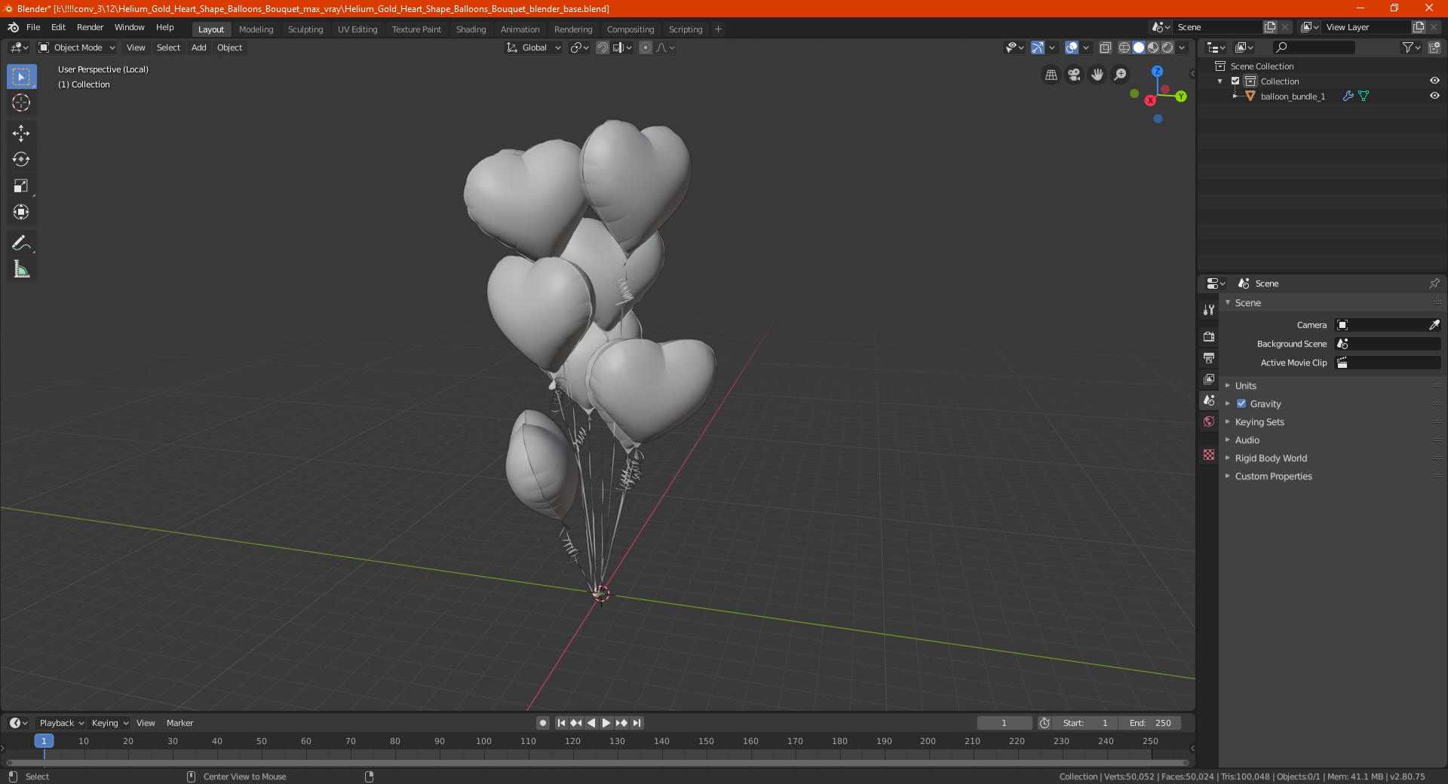Expand the Keying Sets panel
The height and width of the screenshot is (784, 1448).
[x=1259, y=421]
